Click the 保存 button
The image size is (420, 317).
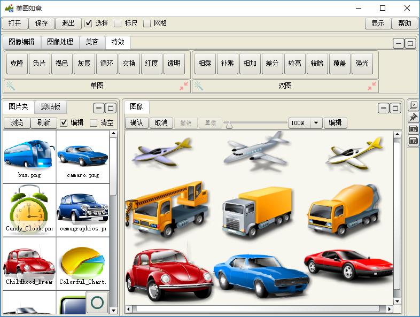click(x=42, y=24)
